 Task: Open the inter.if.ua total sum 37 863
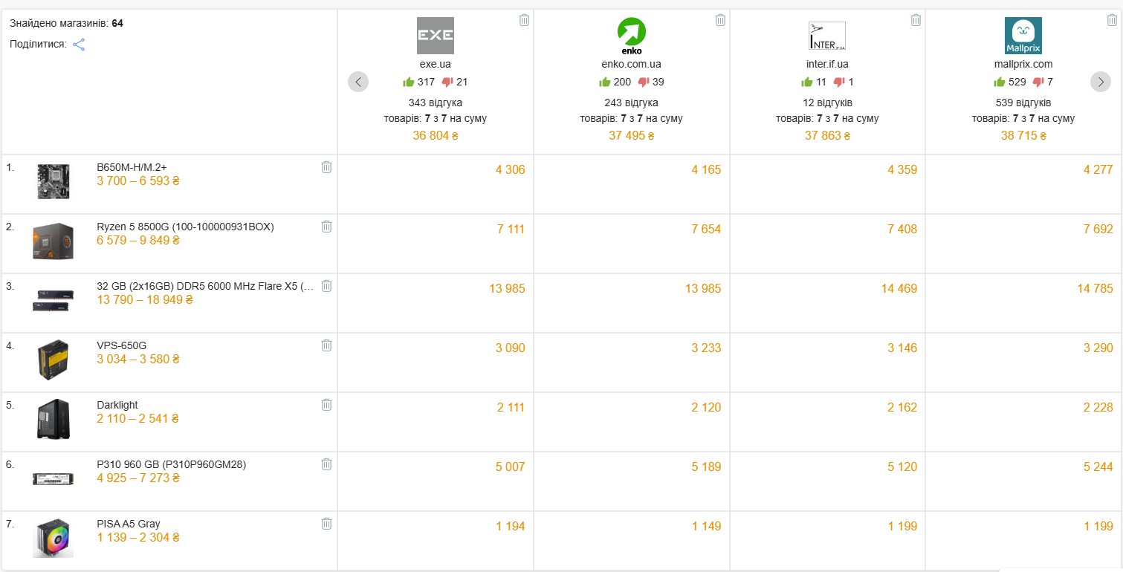coord(826,136)
